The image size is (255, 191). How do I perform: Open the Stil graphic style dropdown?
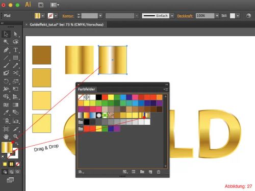pos(238,16)
